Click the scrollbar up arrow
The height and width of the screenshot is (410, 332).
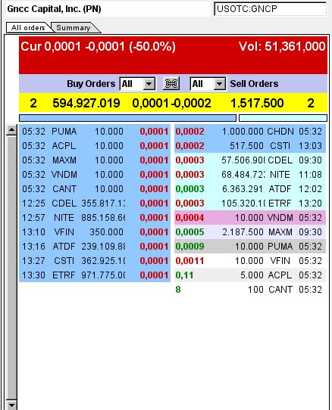pyautogui.click(x=11, y=130)
